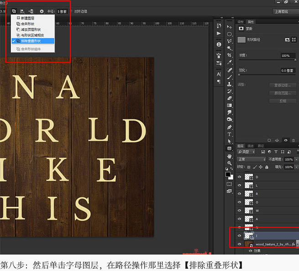
Task: Open the Character panel icon
Action: [x=219, y=74]
